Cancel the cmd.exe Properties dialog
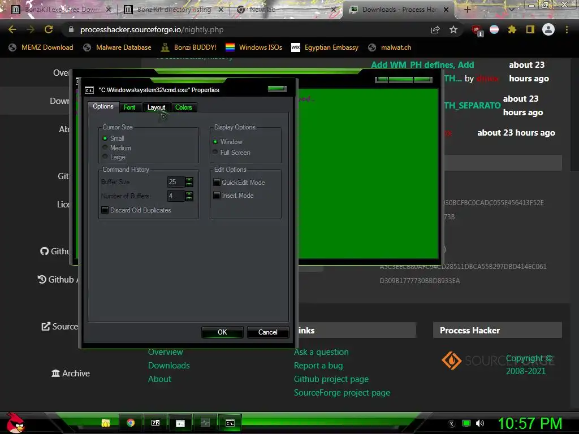 267,332
